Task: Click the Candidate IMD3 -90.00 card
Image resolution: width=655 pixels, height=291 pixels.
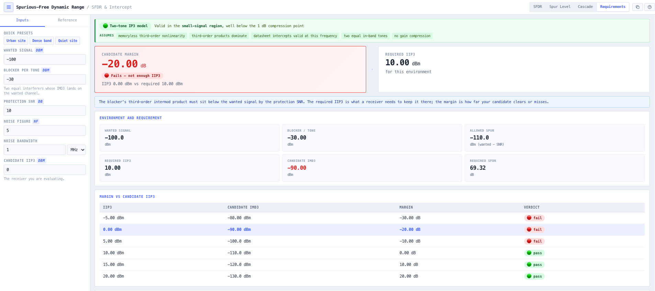Action: pos(372,168)
